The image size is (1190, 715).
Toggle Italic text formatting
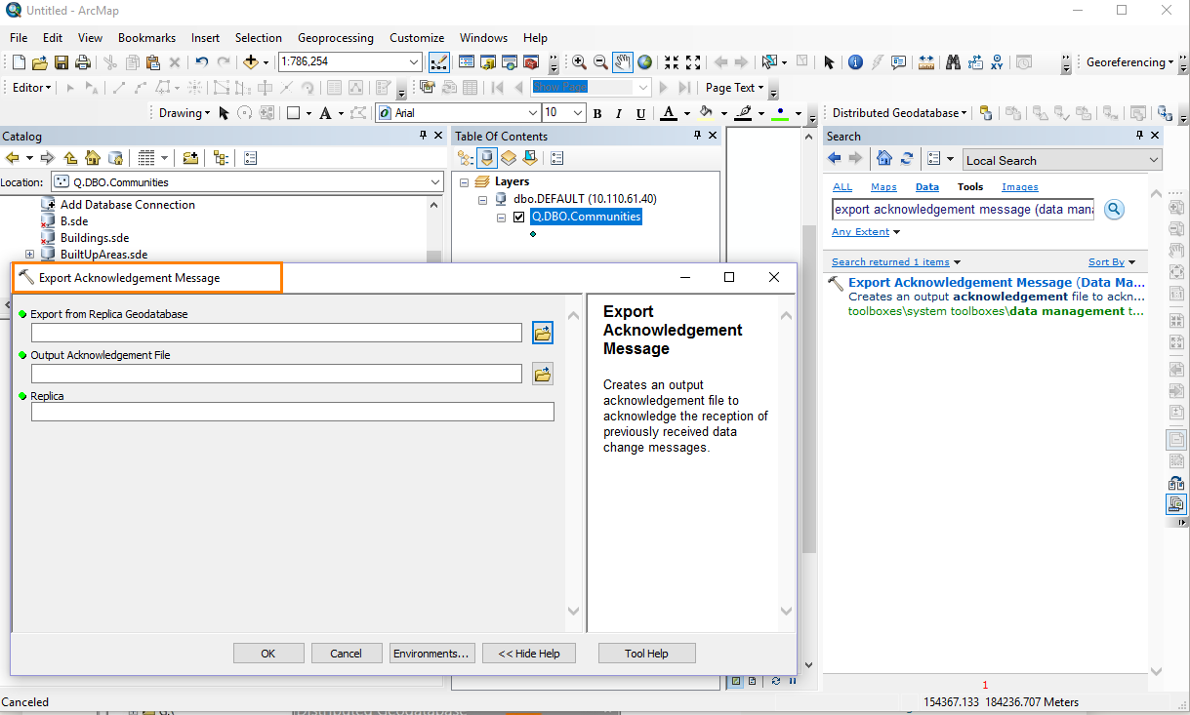coord(618,113)
